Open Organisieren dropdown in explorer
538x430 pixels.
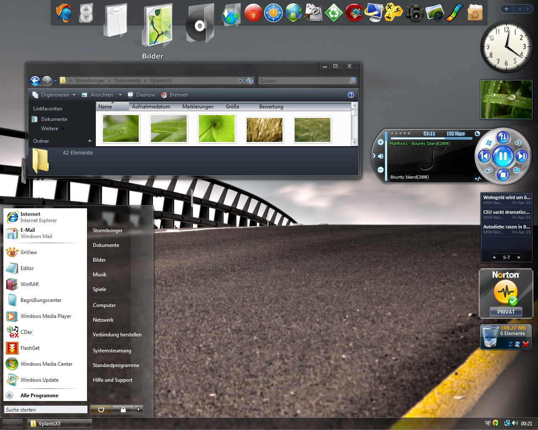[x=54, y=95]
